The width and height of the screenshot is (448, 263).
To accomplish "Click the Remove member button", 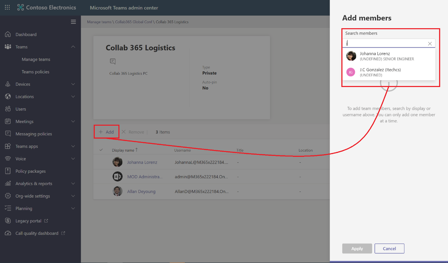I will pos(133,132).
